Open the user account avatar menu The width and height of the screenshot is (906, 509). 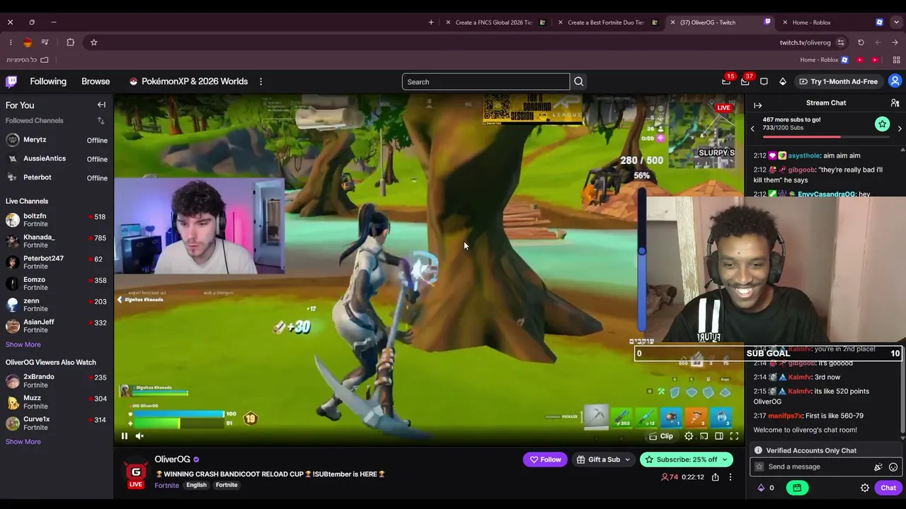(895, 81)
